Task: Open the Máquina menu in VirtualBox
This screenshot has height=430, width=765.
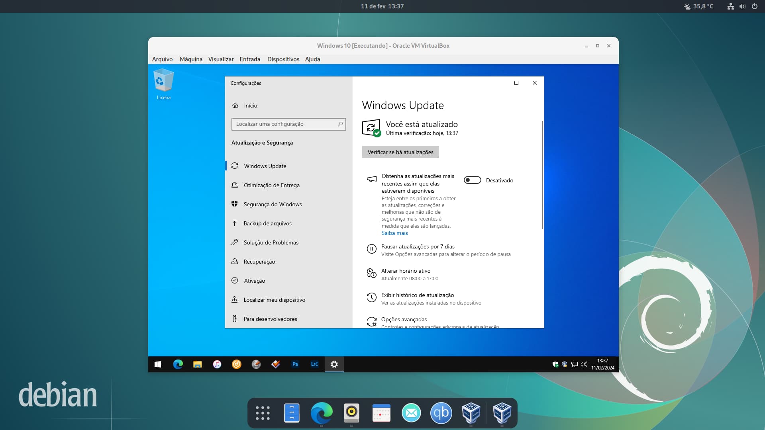Action: tap(191, 59)
